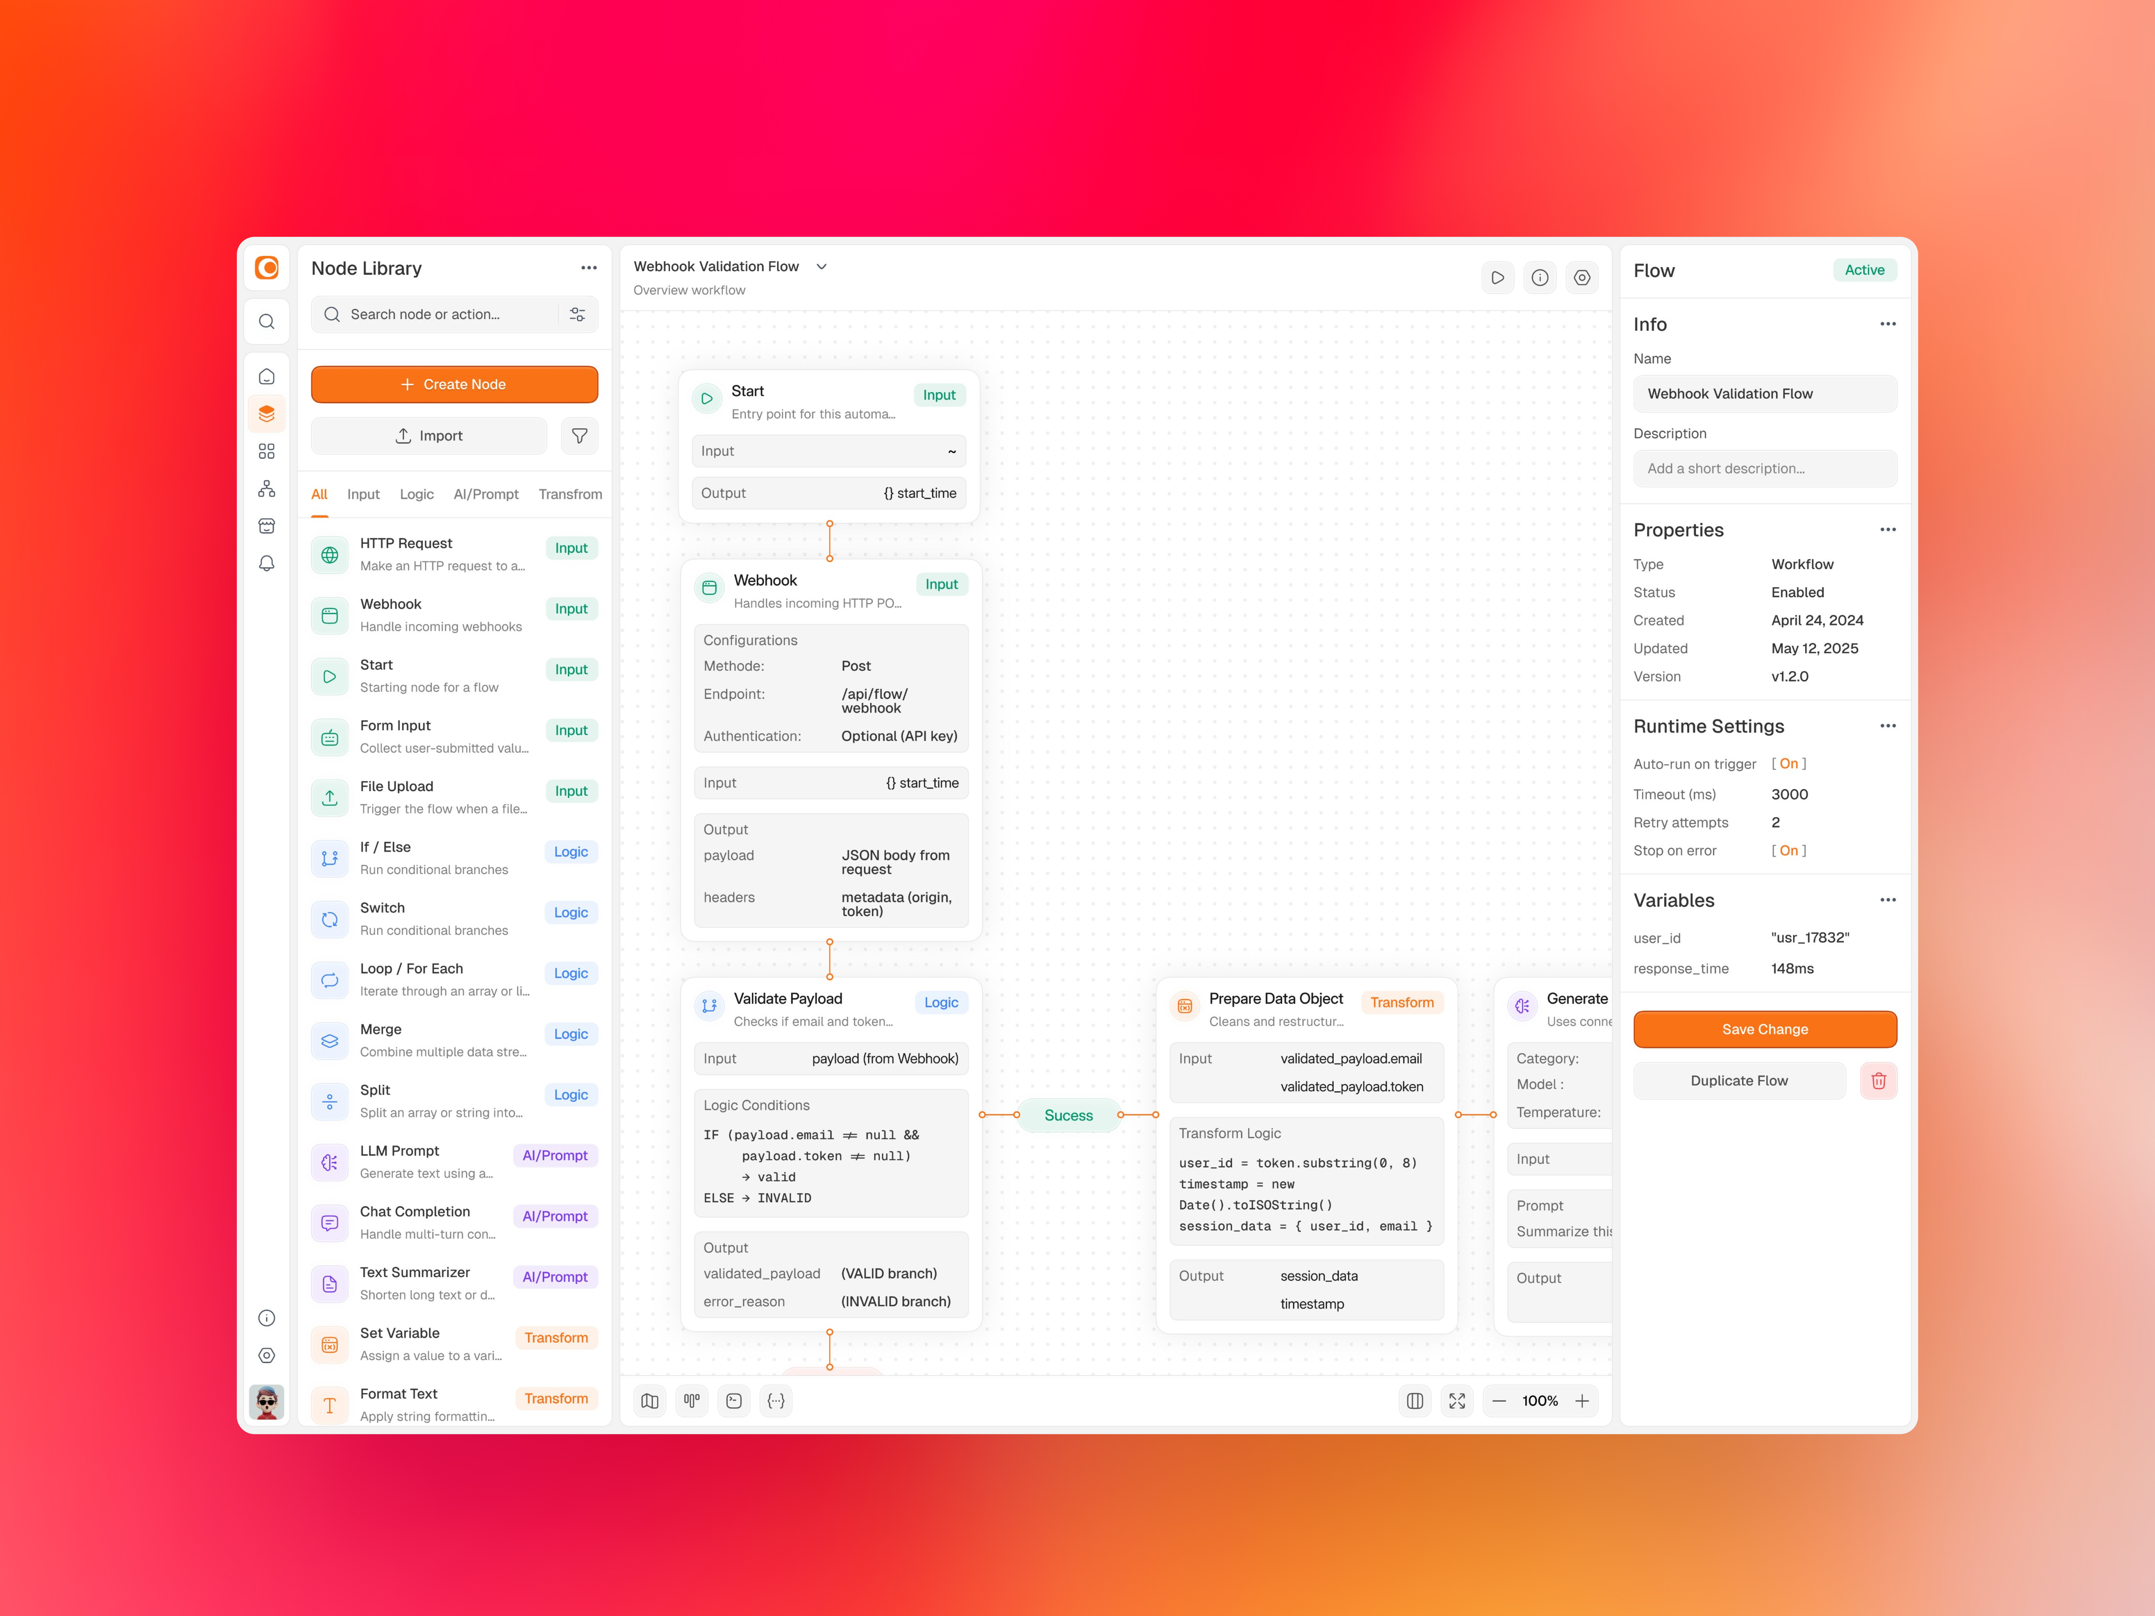Open the grid apps icon in sidebar

[x=266, y=451]
